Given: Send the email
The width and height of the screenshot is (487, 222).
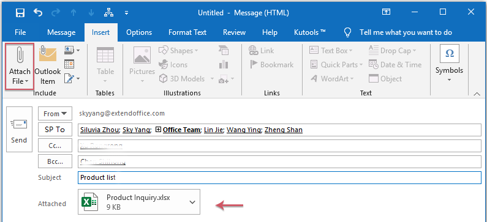Looking at the screenshot, I should point(19,129).
